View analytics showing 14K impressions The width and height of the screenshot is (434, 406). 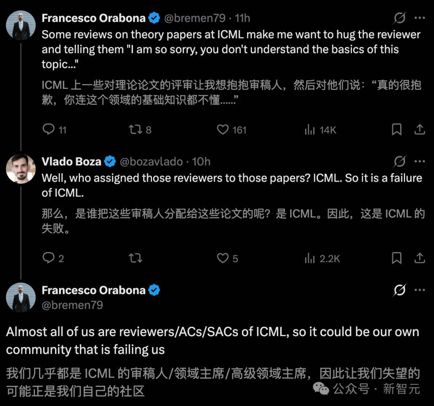tap(317, 129)
